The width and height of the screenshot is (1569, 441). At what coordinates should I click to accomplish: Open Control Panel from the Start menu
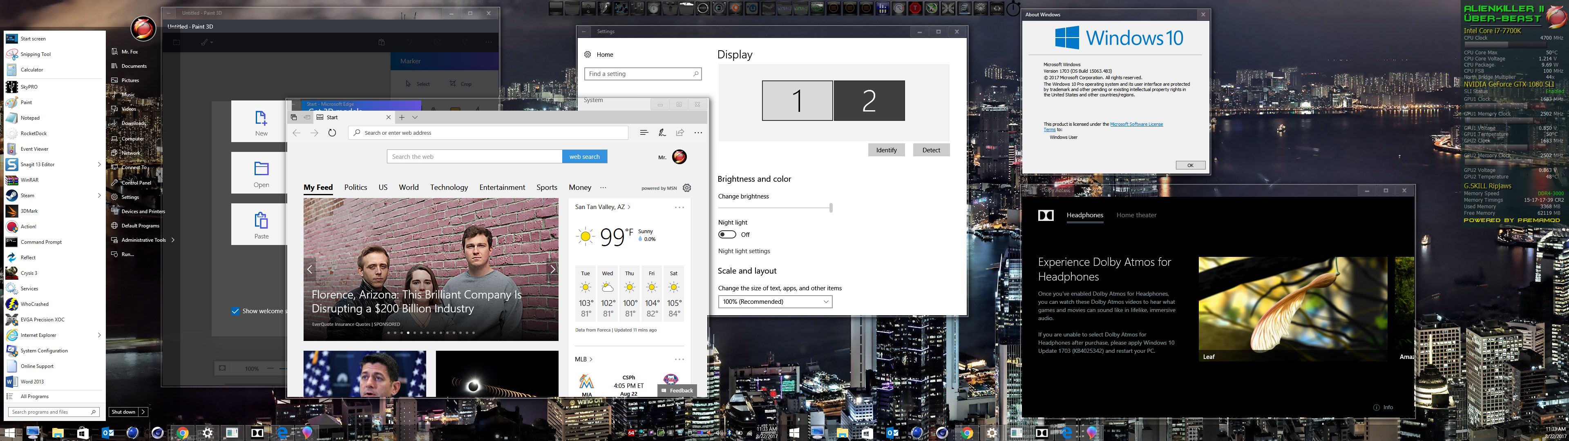point(136,183)
